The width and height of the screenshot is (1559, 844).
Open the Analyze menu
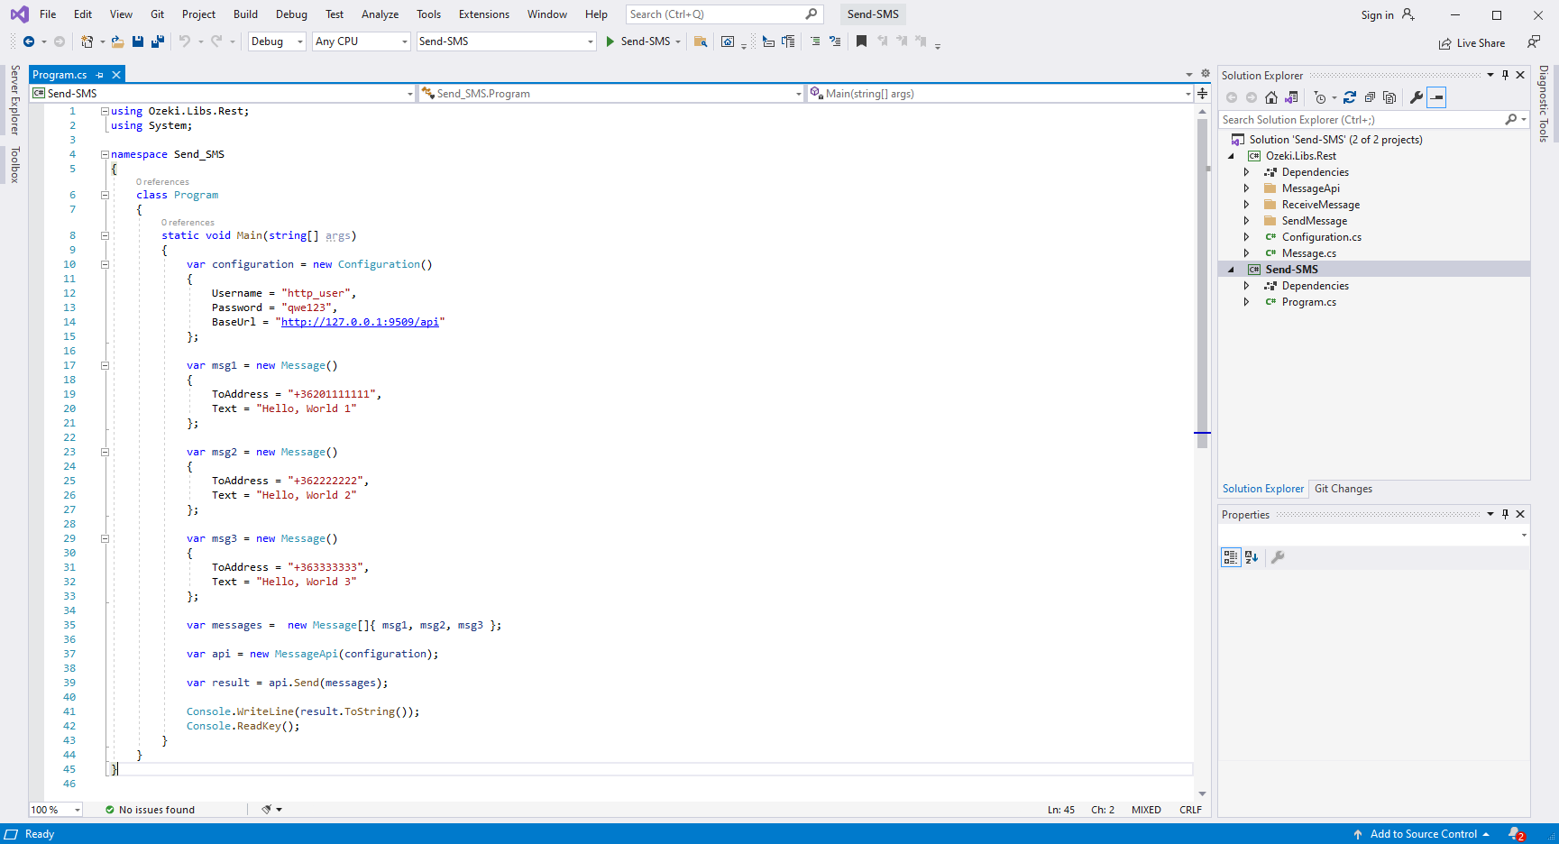click(x=380, y=14)
